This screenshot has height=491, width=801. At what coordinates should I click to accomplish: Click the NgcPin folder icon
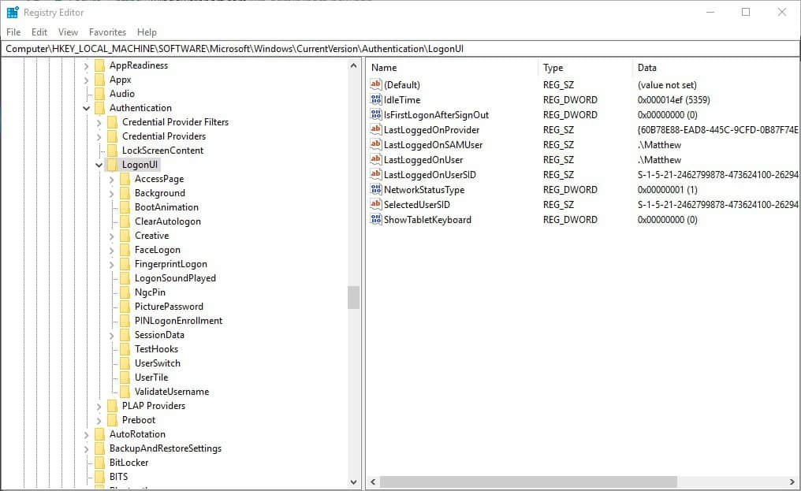(x=125, y=292)
